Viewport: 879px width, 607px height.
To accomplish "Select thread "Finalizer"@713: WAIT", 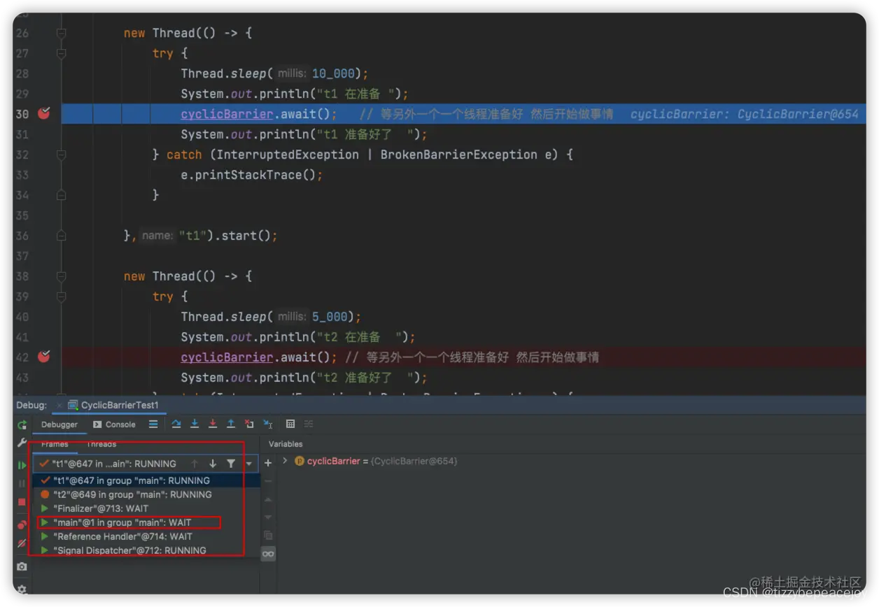I will pyautogui.click(x=146, y=508).
